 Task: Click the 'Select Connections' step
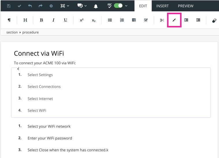[x=44, y=87]
